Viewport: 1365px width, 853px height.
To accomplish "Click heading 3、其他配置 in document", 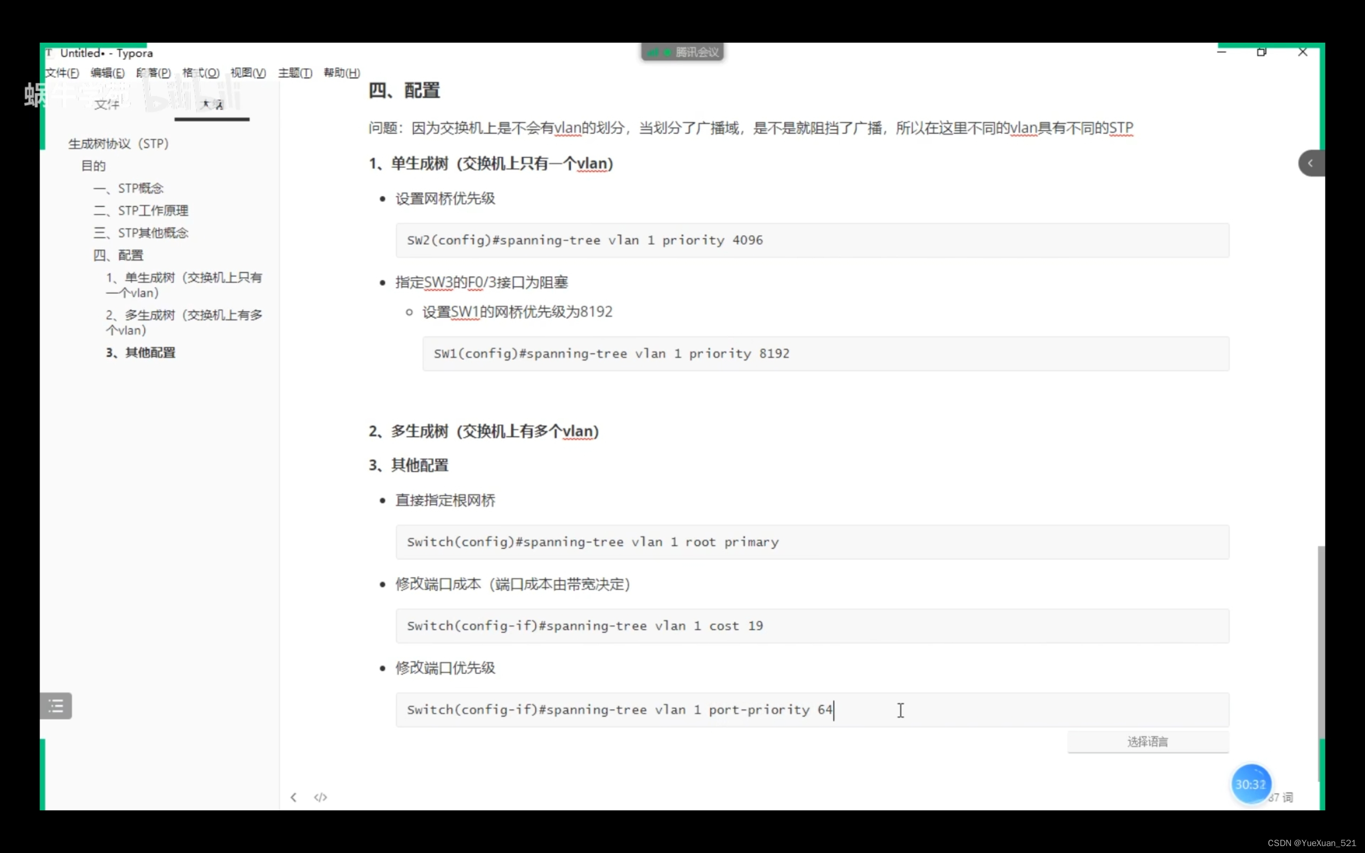I will coord(408,465).
